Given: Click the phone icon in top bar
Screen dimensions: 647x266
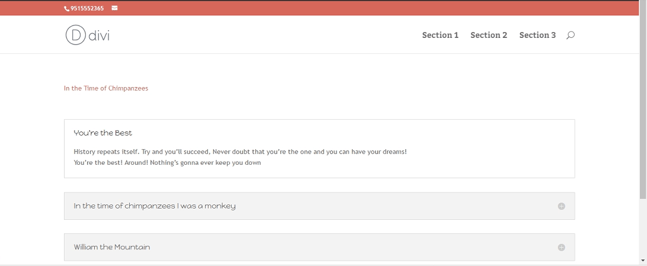Looking at the screenshot, I should [67, 8].
